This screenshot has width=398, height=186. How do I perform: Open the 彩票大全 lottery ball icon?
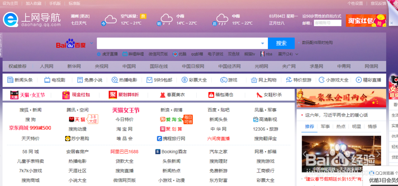point(184,80)
